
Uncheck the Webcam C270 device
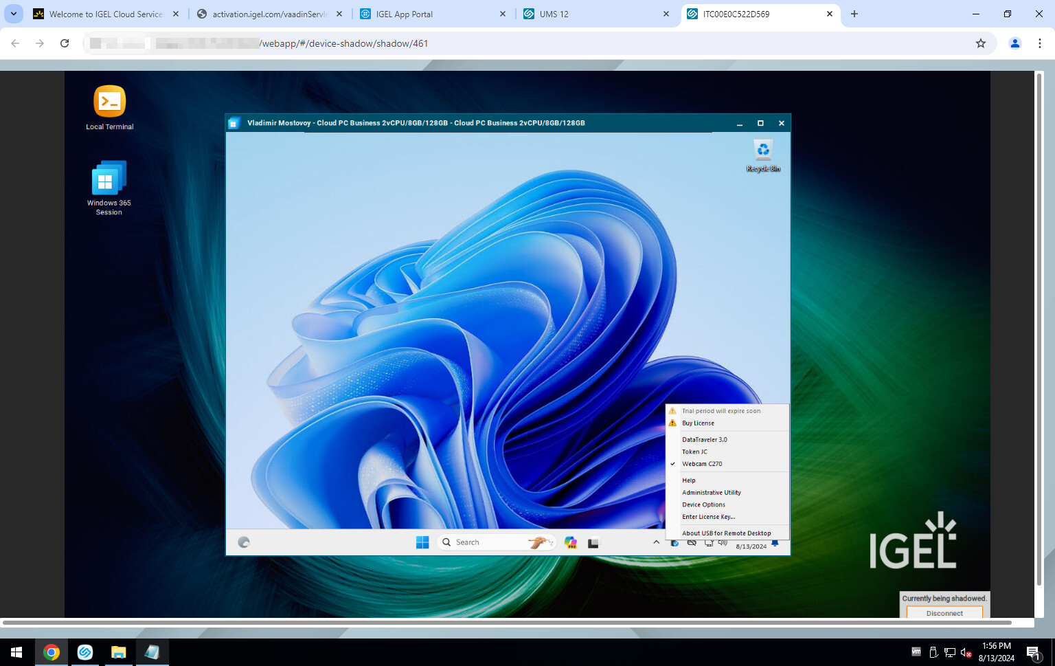click(x=702, y=464)
